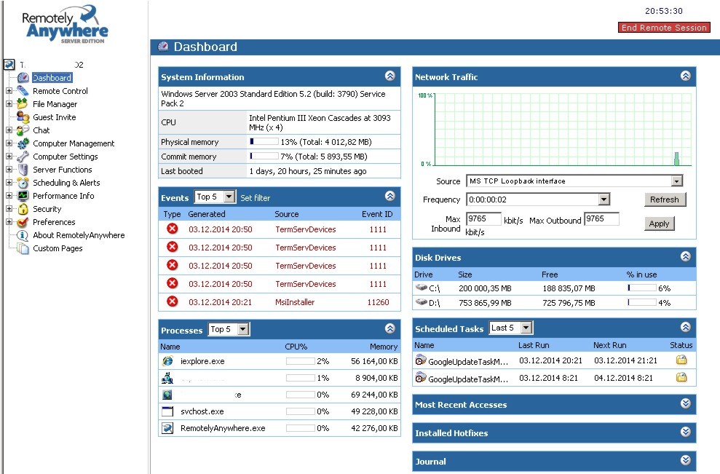Open the Scheduled Tasks Last 5 dropdown
This screenshot has height=474, width=720.
510,328
